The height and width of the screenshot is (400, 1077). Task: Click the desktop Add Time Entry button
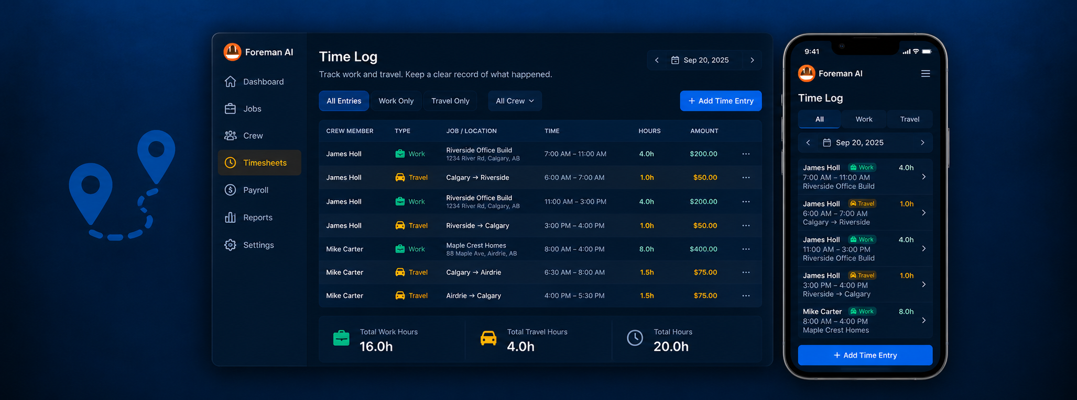click(x=721, y=101)
